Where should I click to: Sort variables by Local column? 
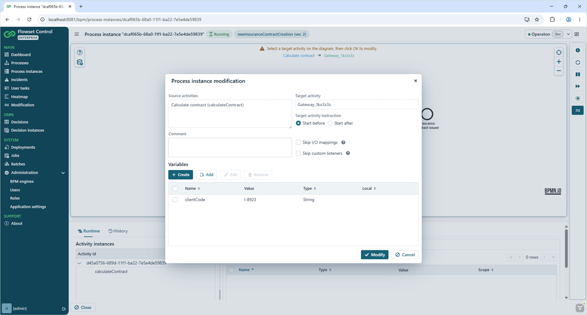click(x=369, y=189)
